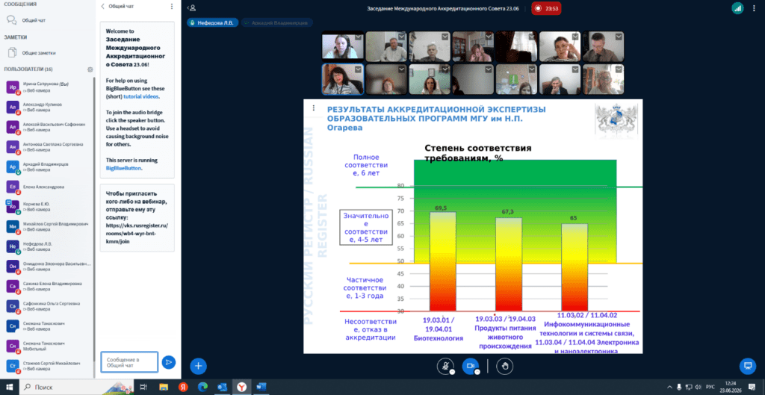Open dropdown on first top-row webcam
Image resolution: width=765 pixels, height=395 pixels.
click(358, 37)
